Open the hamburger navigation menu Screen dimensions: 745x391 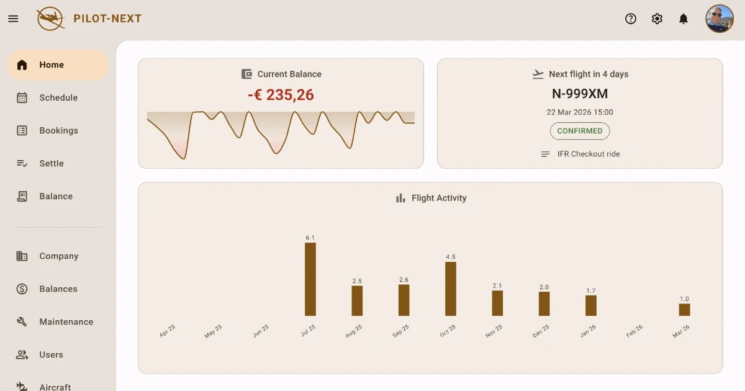13,19
